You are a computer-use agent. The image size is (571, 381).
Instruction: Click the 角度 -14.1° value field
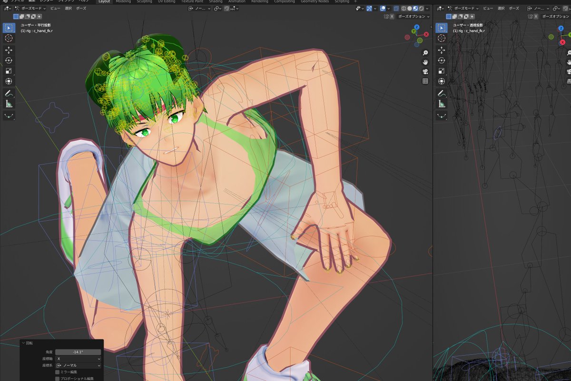(x=78, y=352)
